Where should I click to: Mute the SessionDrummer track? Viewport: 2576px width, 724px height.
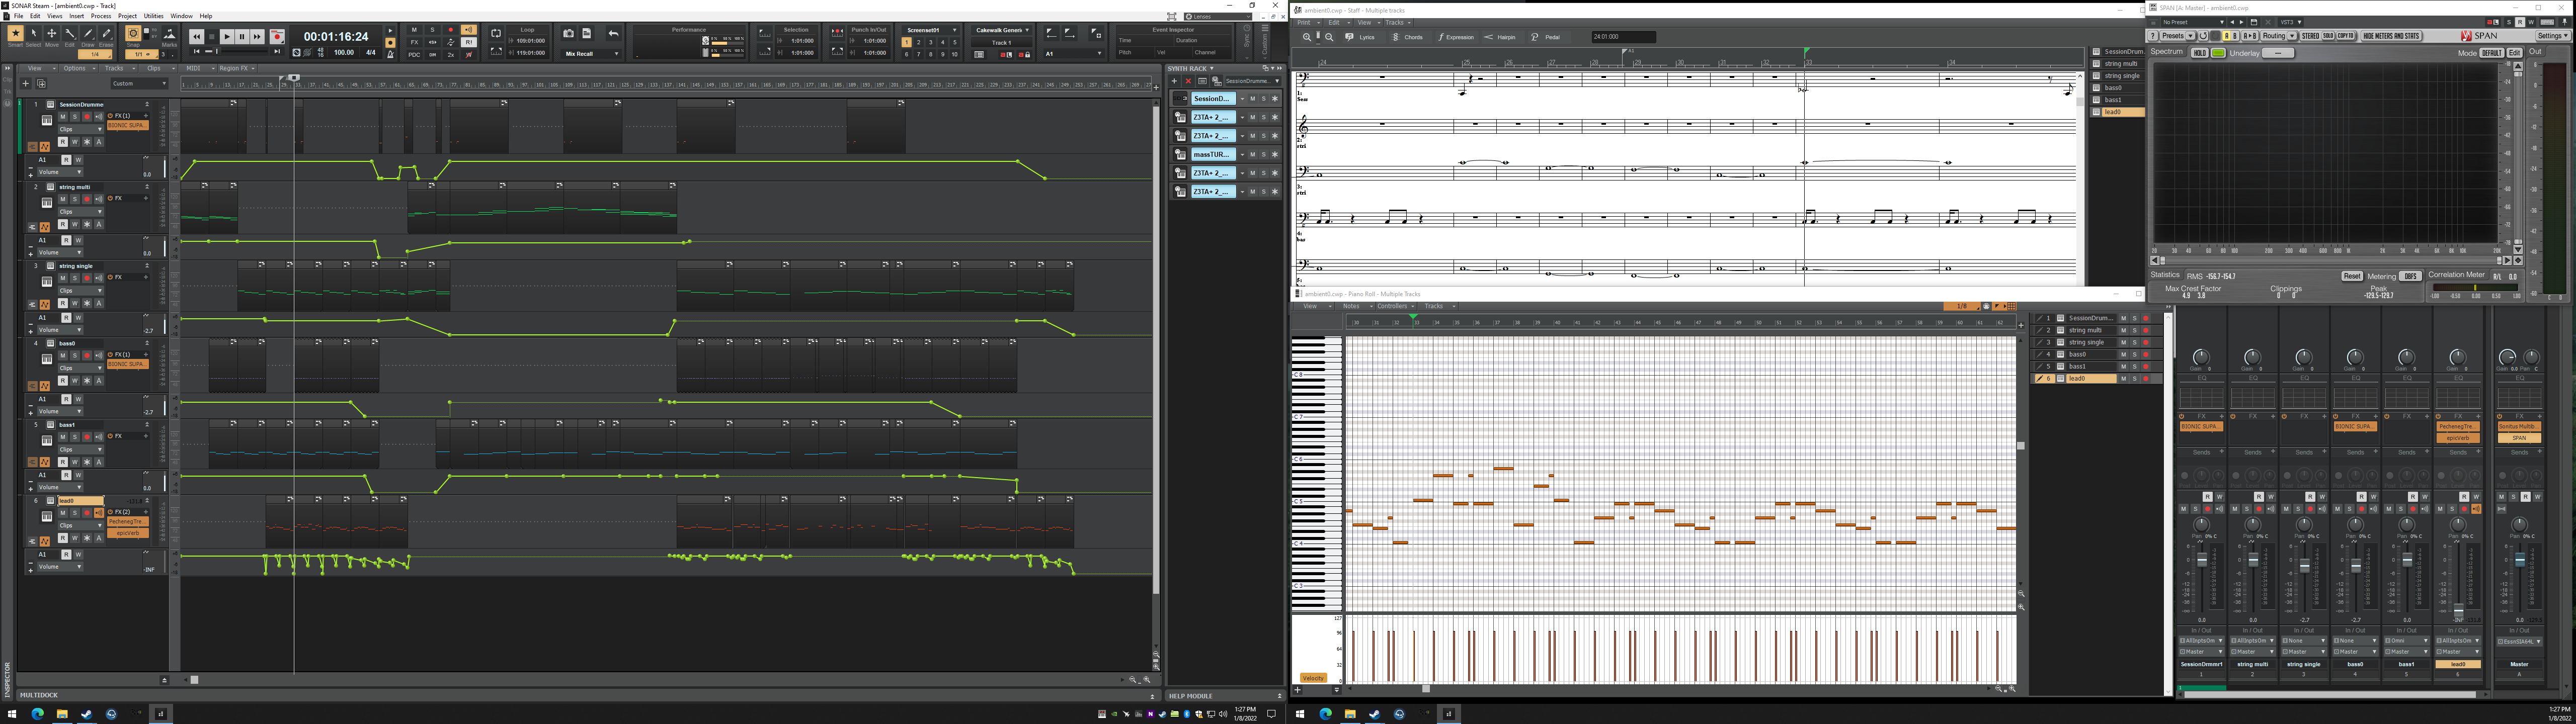point(62,116)
